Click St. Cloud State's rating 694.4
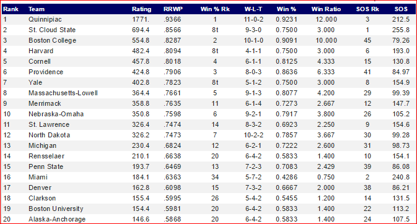The image size is (417, 224). coord(141,30)
